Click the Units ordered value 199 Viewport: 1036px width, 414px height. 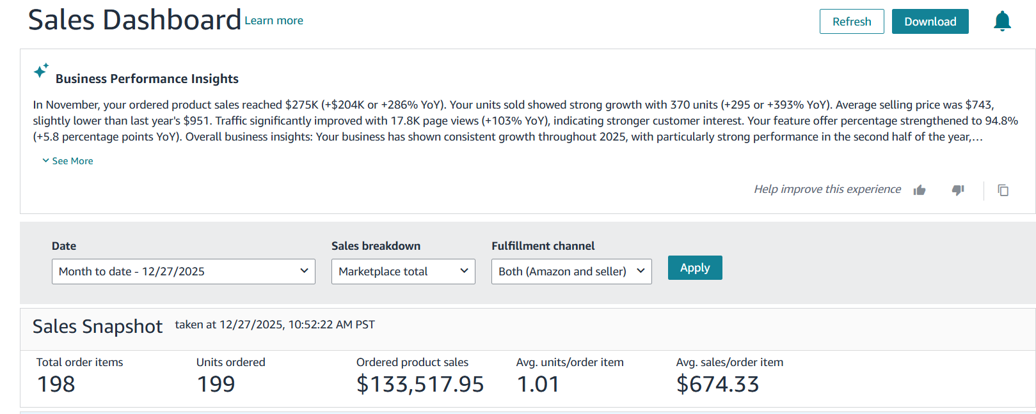[216, 384]
